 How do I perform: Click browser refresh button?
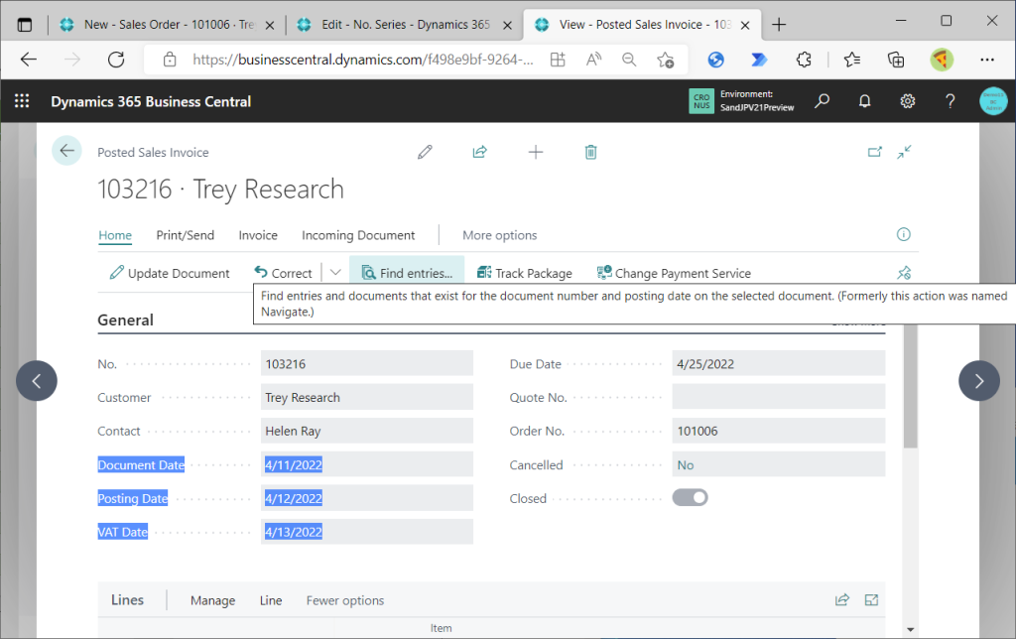[116, 60]
